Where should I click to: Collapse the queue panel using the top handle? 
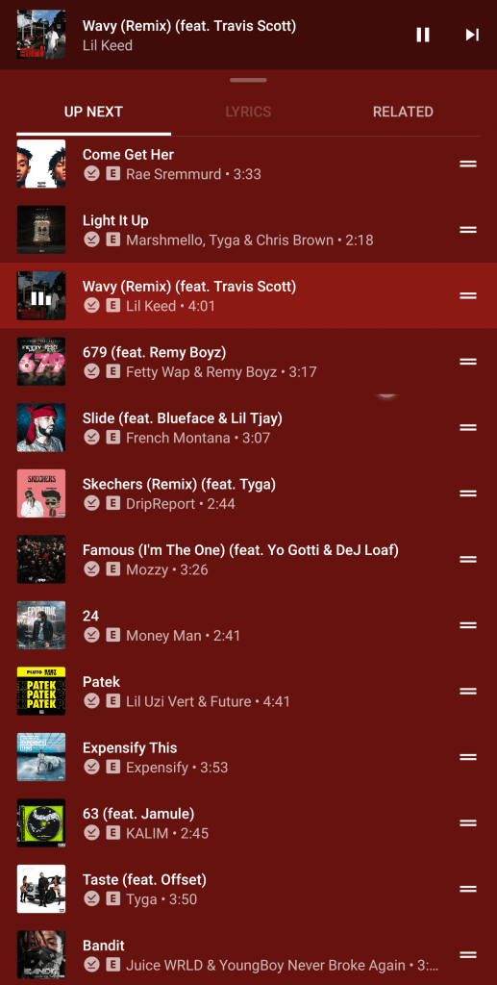tap(248, 81)
